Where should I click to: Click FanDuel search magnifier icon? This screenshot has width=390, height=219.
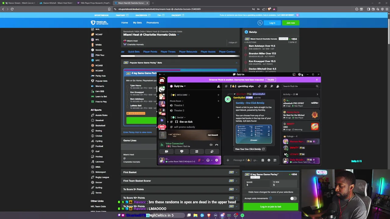click(260, 23)
